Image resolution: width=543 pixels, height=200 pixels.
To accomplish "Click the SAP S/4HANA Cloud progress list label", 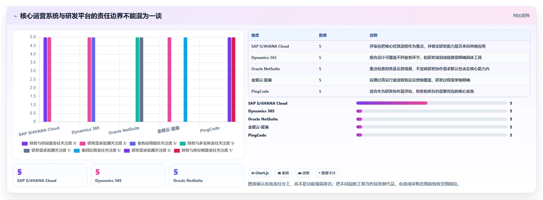I will pos(268,103).
